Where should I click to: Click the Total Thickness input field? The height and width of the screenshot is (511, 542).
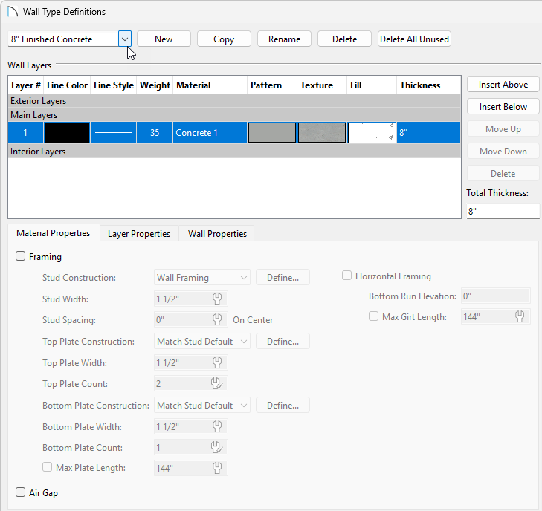pyautogui.click(x=503, y=211)
